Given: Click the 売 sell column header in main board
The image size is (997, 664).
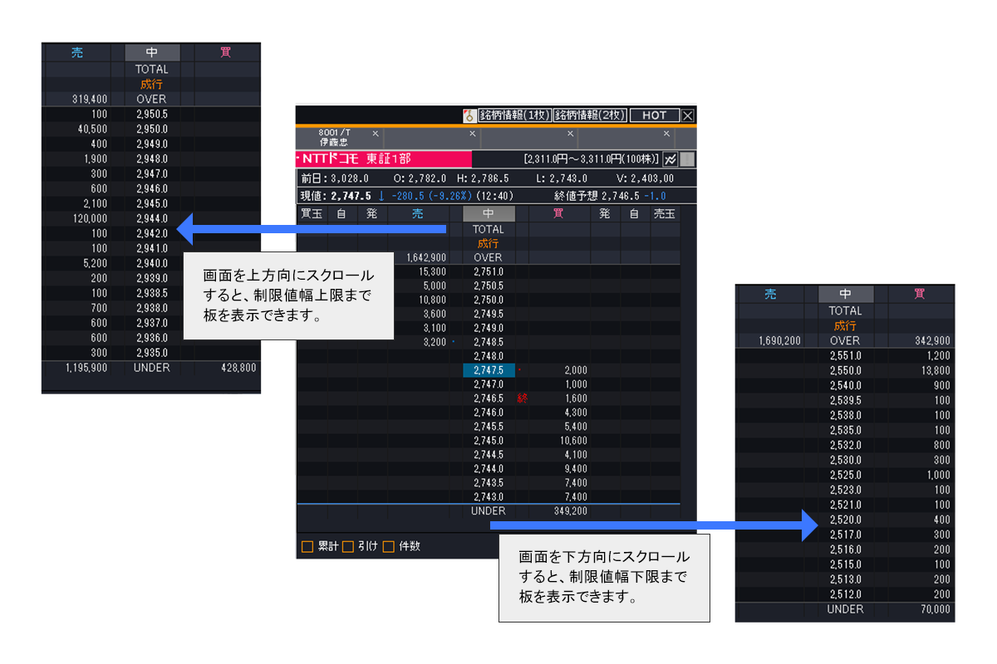Looking at the screenshot, I should click(x=417, y=214).
